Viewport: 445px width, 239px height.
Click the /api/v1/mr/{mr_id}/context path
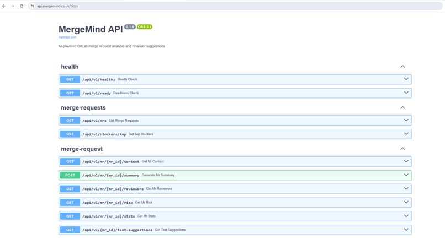pyautogui.click(x=110, y=162)
